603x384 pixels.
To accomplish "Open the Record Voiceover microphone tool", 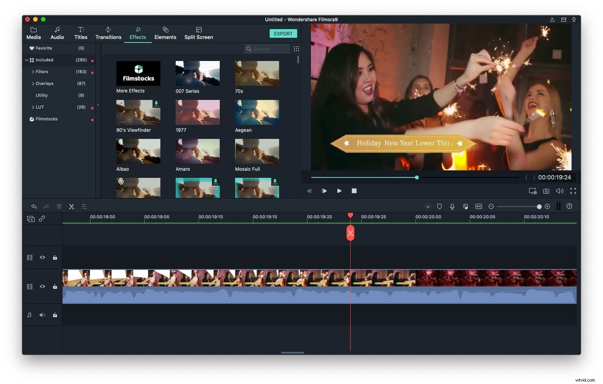I will coord(452,206).
